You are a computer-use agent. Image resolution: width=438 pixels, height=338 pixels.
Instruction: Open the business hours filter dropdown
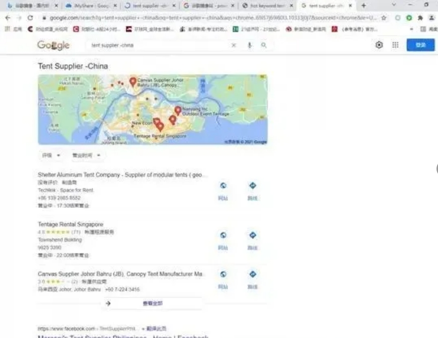[x=86, y=155]
